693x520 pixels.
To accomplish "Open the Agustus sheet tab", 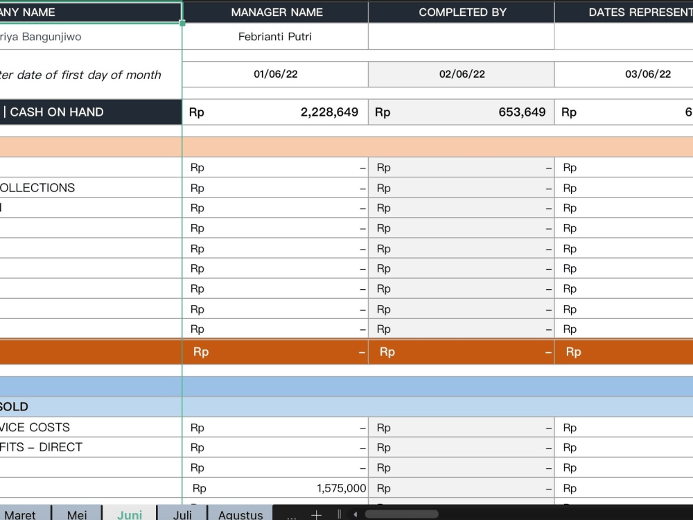I will [240, 514].
